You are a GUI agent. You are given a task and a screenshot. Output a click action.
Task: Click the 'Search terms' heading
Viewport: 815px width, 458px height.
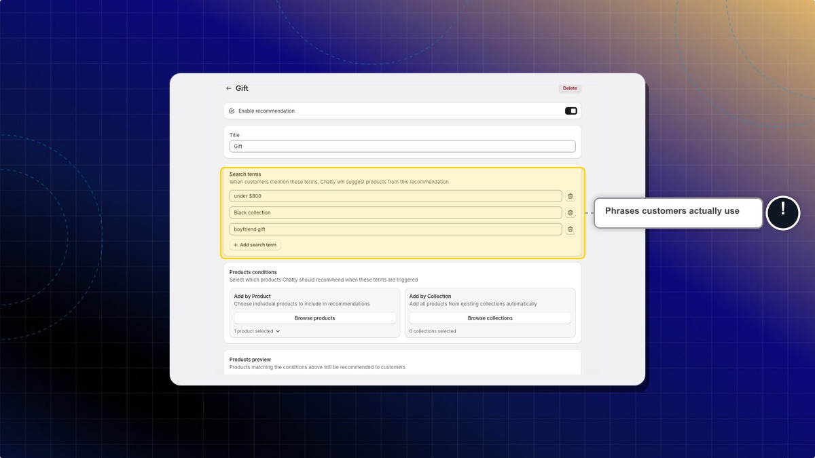[245, 174]
